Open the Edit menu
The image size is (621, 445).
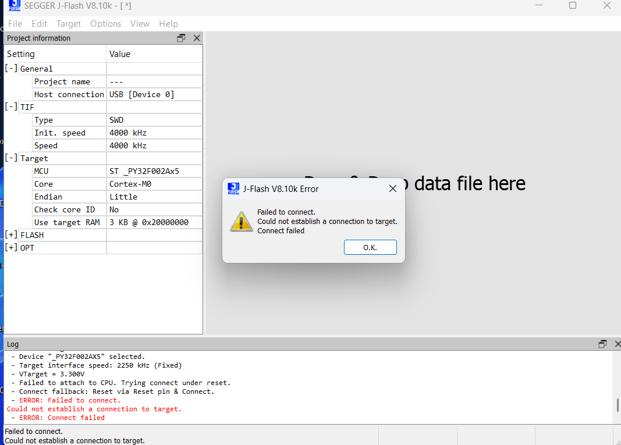click(39, 24)
